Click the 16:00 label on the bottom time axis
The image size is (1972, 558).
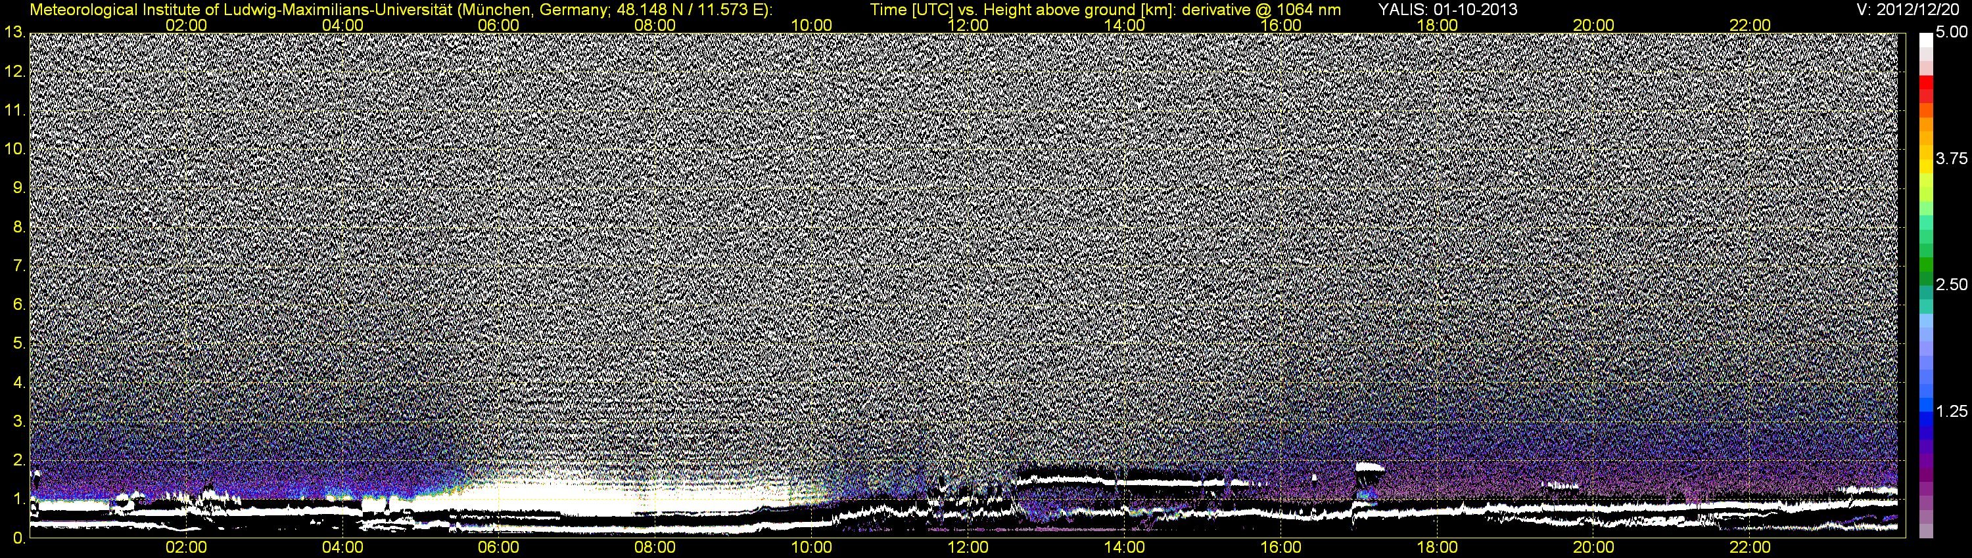(x=1282, y=547)
